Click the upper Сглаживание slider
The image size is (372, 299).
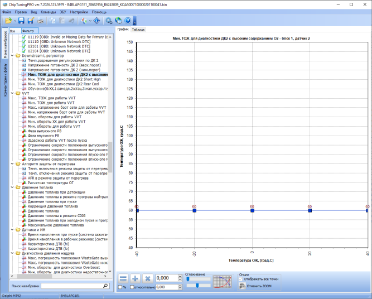(199, 279)
